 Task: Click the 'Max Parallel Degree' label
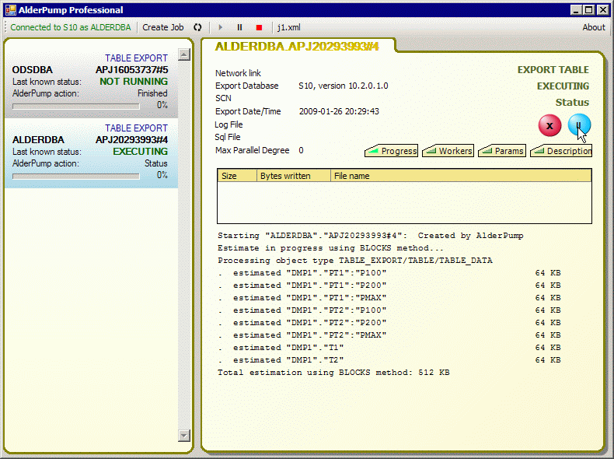point(252,150)
